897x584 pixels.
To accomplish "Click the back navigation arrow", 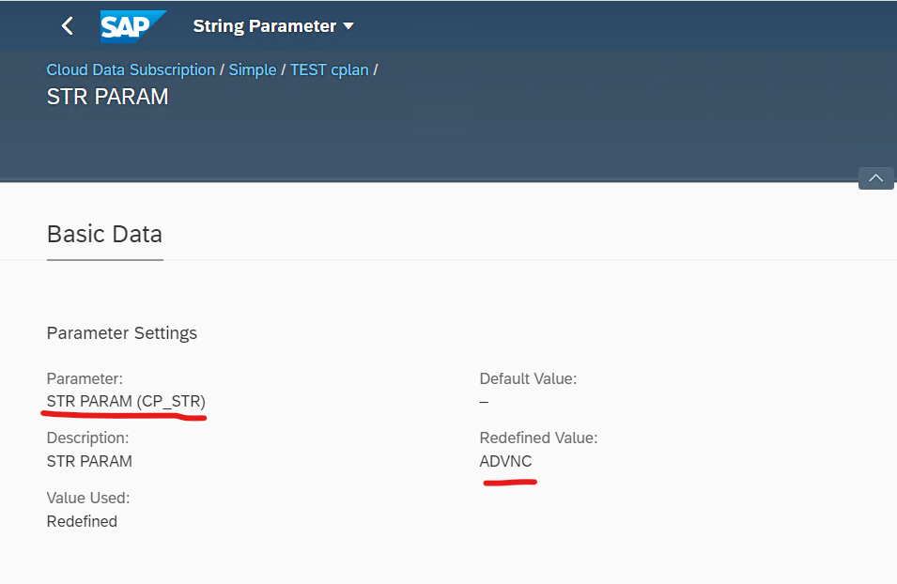I will coord(67,26).
